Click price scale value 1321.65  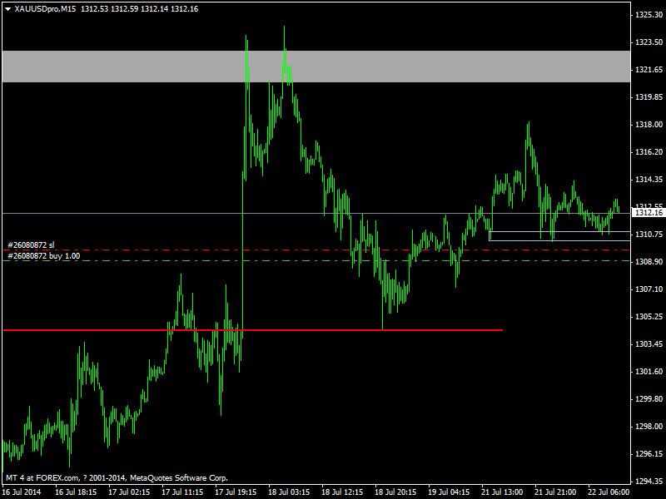click(x=649, y=70)
